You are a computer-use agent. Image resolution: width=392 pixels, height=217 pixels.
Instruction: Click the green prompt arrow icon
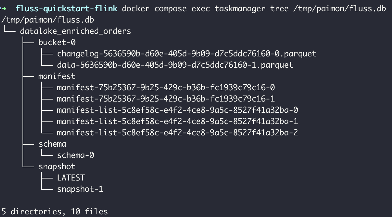[x=3, y=9]
